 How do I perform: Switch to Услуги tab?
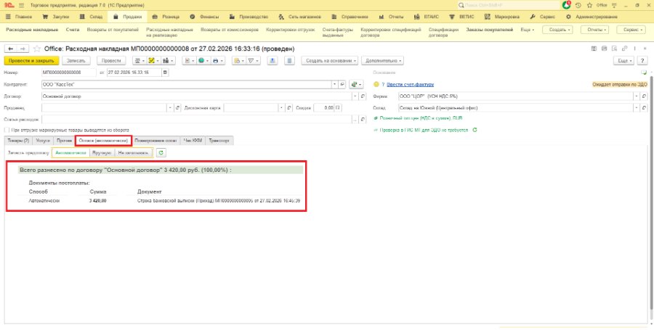pyautogui.click(x=43, y=141)
